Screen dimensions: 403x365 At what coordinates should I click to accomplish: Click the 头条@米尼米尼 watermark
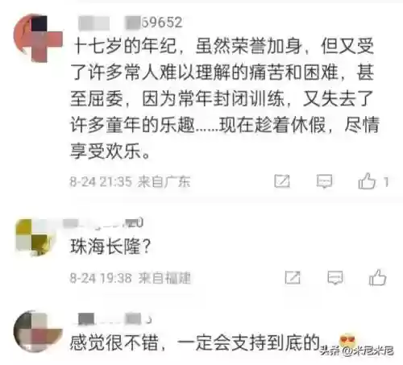[357, 350]
